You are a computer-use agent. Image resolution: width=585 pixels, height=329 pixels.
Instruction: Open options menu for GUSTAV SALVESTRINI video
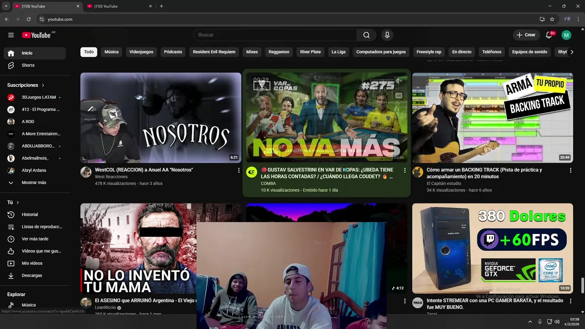click(404, 170)
